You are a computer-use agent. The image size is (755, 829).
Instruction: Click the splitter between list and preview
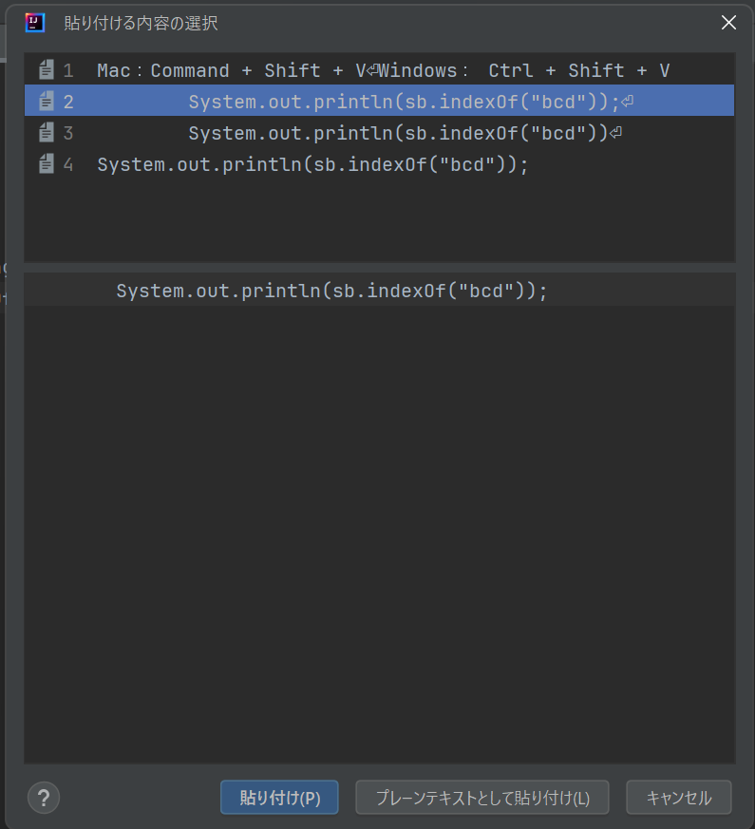(x=380, y=268)
